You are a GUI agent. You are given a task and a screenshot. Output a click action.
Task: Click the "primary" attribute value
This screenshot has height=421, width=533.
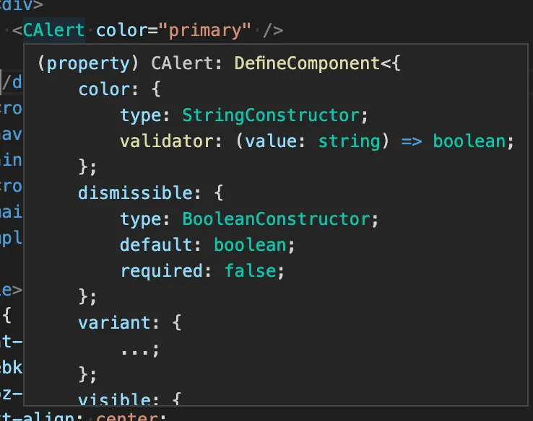(x=204, y=31)
